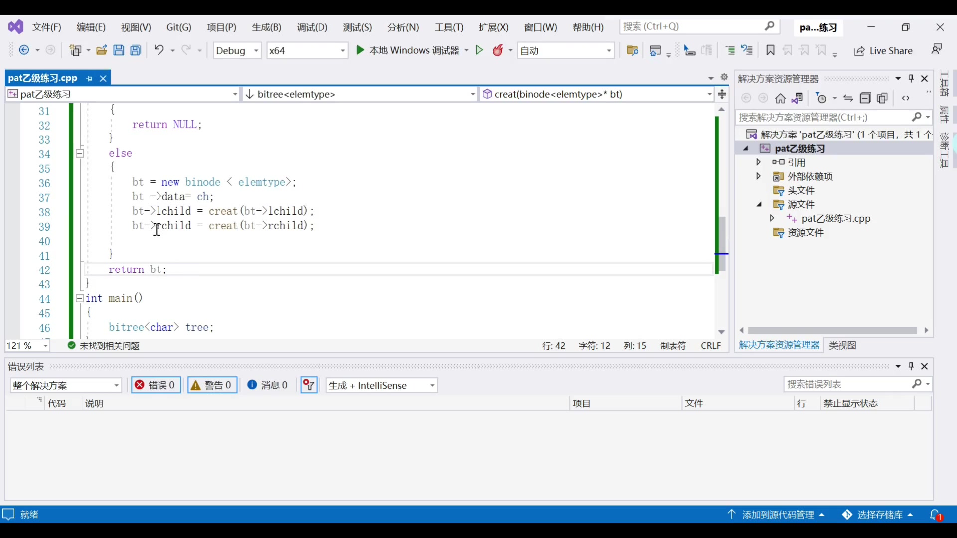Screen dimensions: 957x538
Task: Click the Hot Reload flame icon
Action: pos(498,50)
